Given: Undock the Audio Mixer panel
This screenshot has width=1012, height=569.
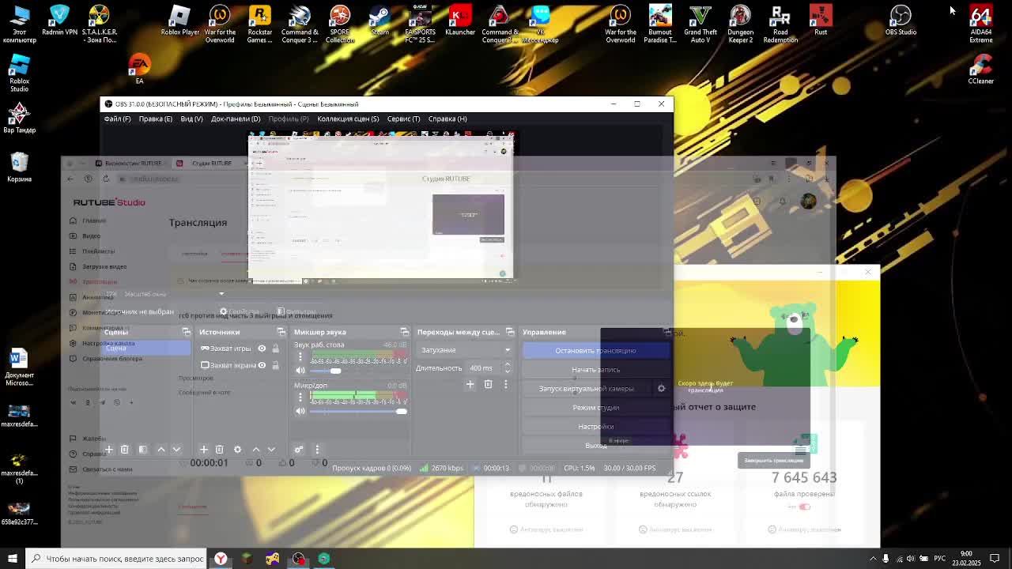Looking at the screenshot, I should pyautogui.click(x=404, y=332).
